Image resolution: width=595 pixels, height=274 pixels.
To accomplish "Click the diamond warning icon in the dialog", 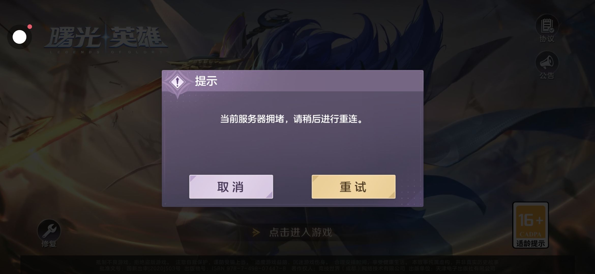I will pyautogui.click(x=177, y=82).
